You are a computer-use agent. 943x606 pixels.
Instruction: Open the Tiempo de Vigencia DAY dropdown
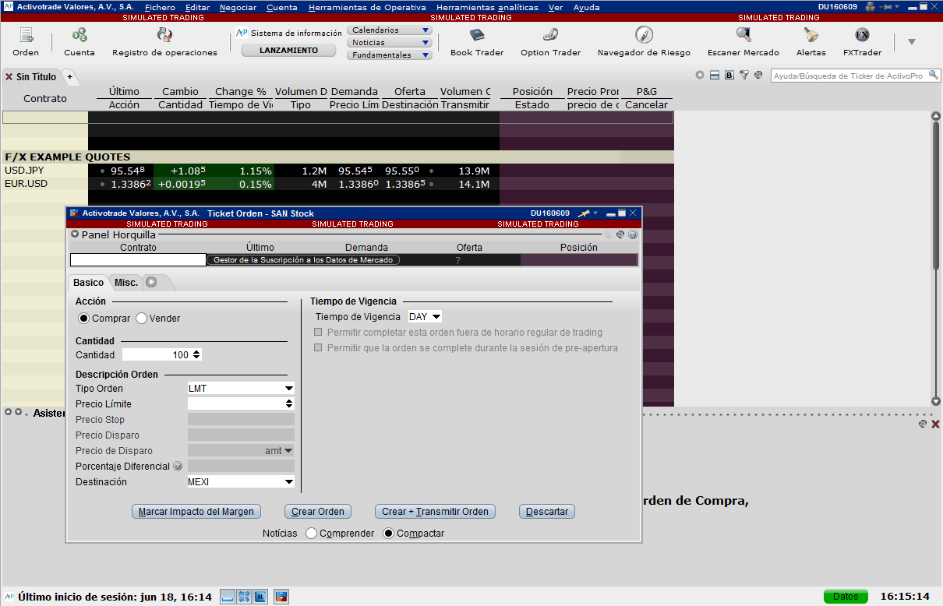tap(425, 317)
